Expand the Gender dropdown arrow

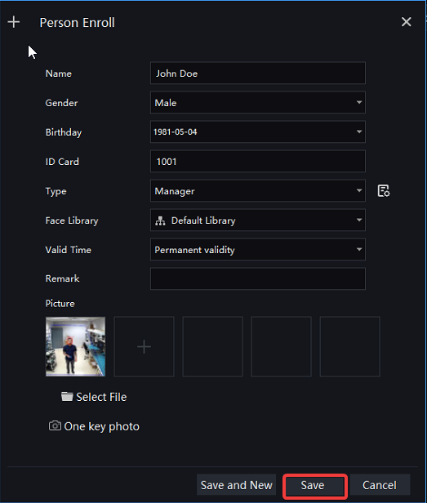pyautogui.click(x=359, y=102)
